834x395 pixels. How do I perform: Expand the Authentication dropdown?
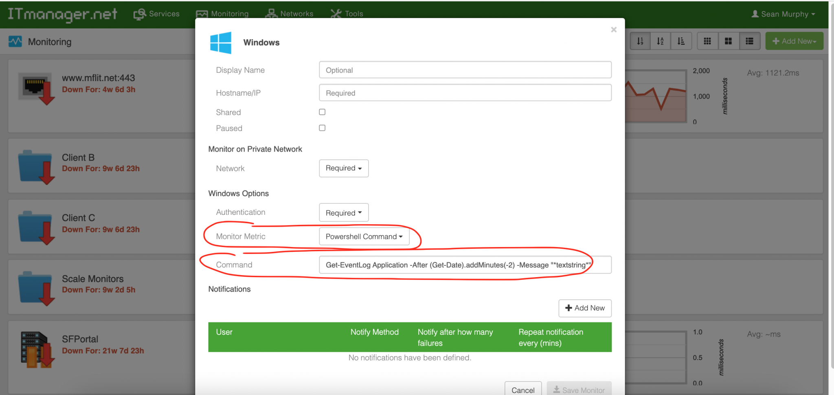click(343, 212)
